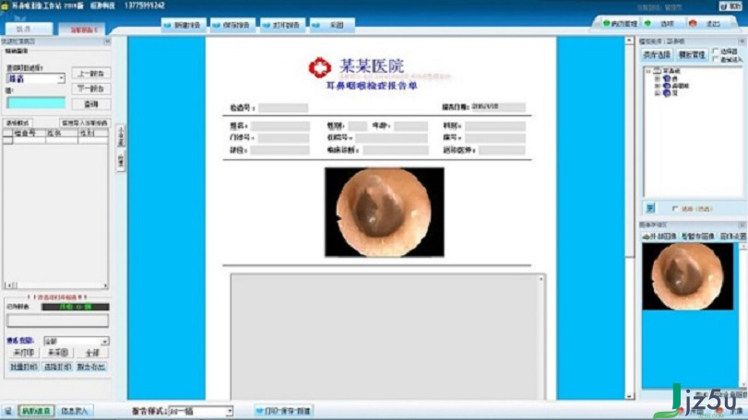The width and height of the screenshot is (748, 420).
Task: Click the green digit counter display
Action: tap(76, 307)
